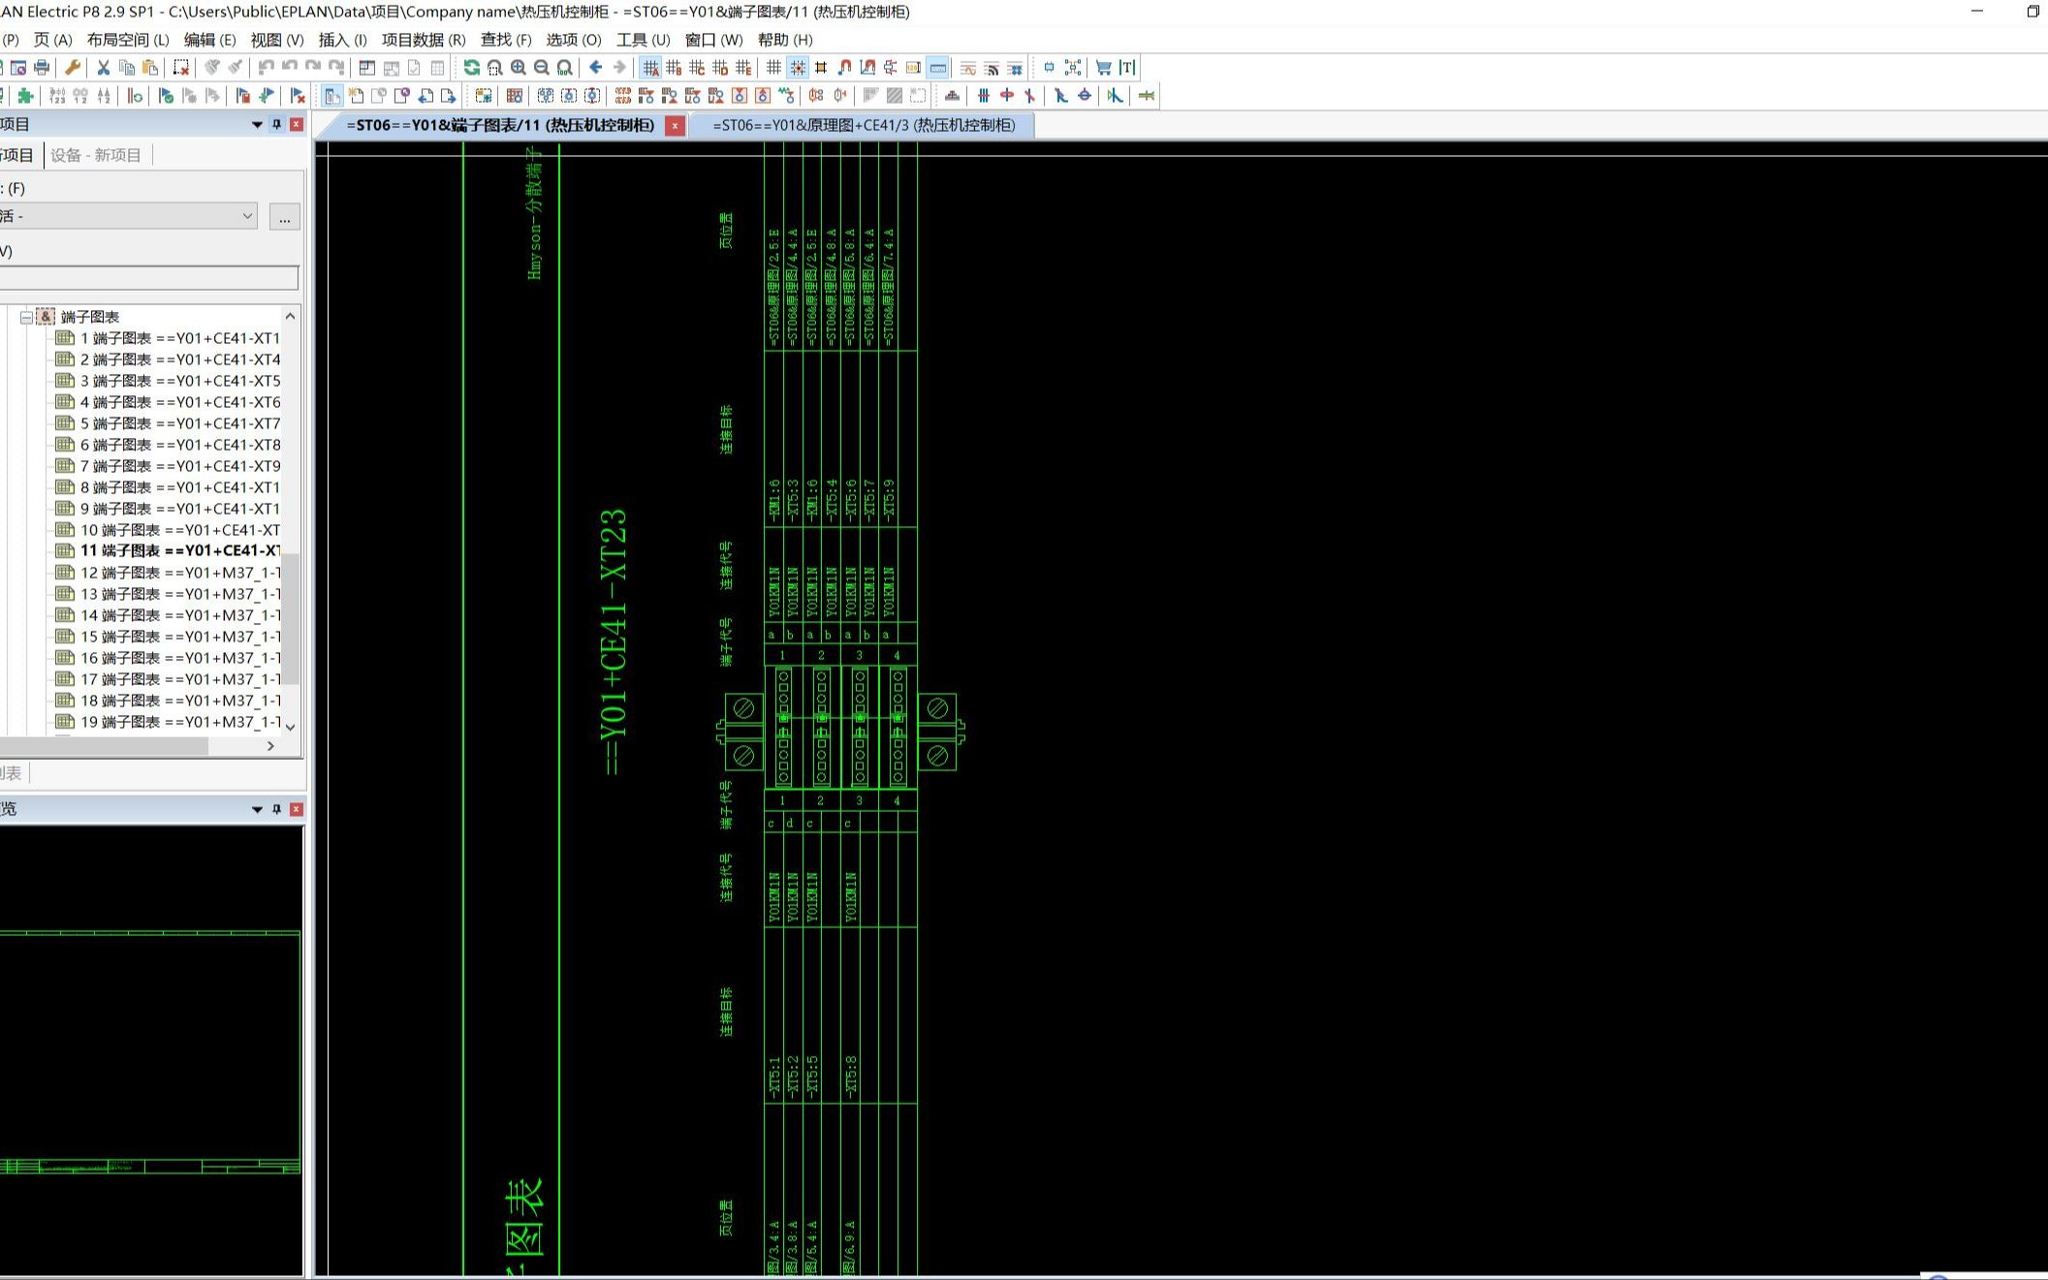Image resolution: width=2048 pixels, height=1280 pixels.
Task: Toggle grid A snap button
Action: coord(650,68)
